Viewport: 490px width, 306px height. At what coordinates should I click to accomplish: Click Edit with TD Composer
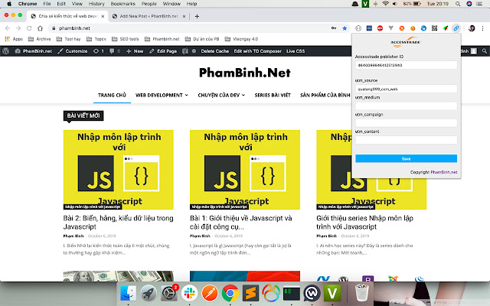[x=257, y=51]
